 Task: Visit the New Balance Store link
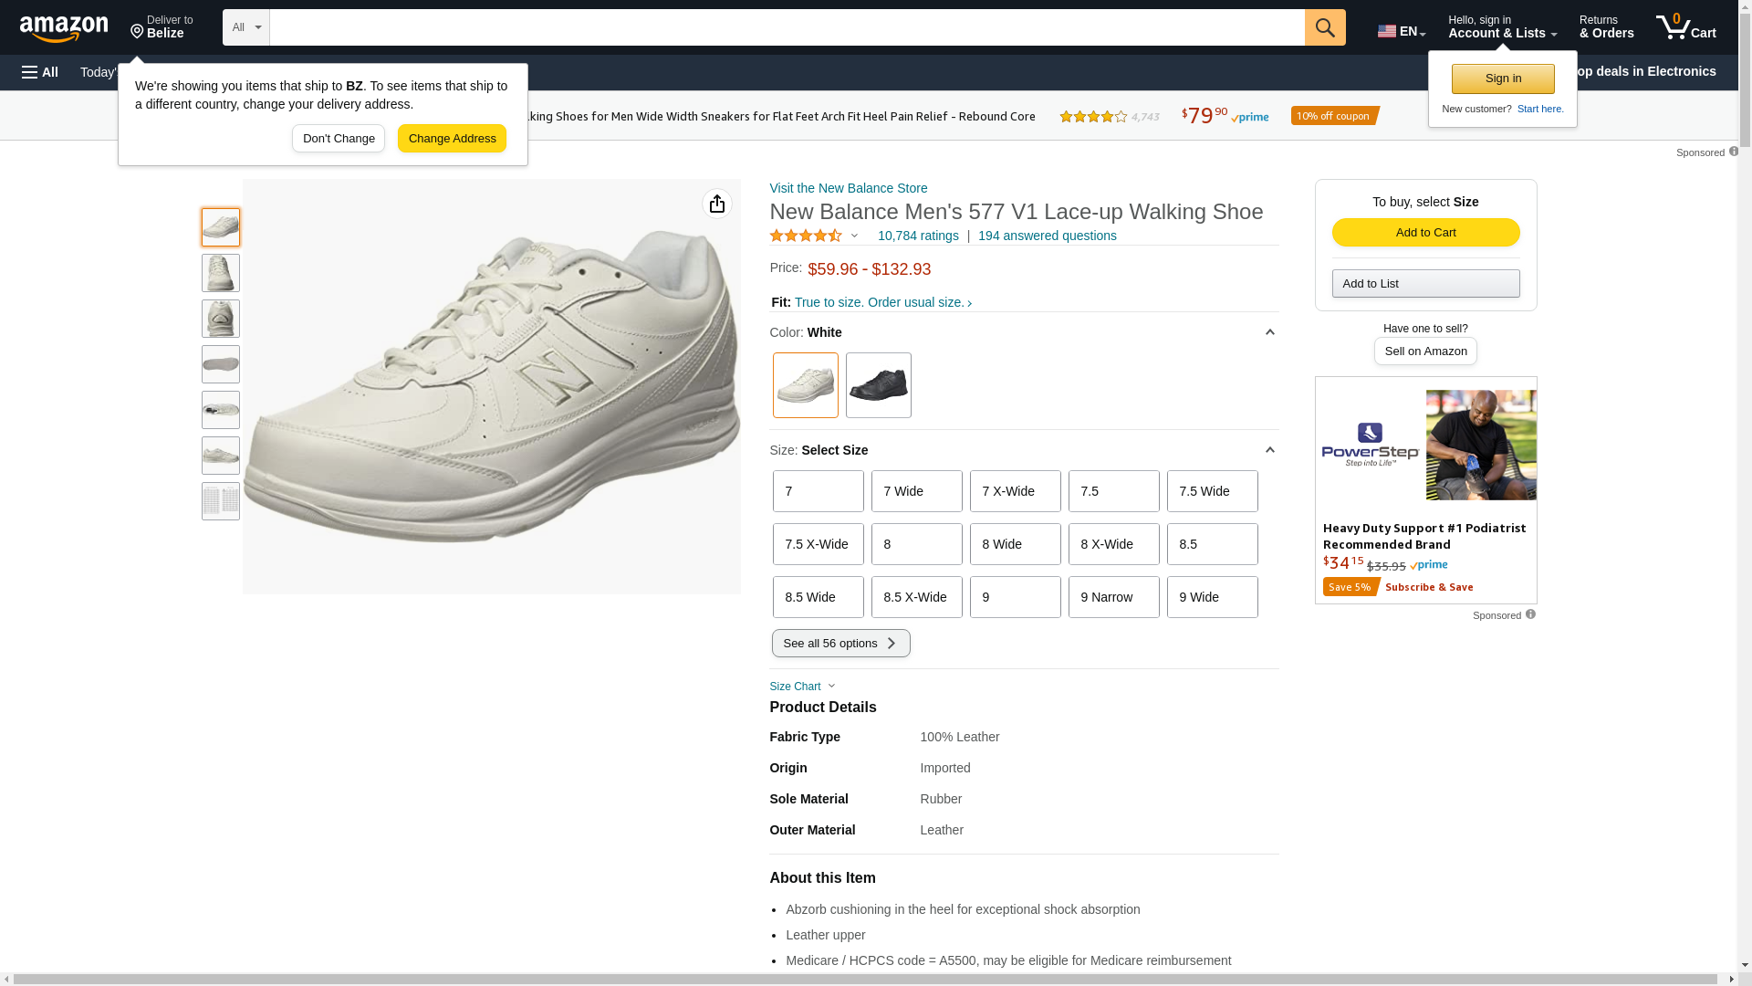848,188
